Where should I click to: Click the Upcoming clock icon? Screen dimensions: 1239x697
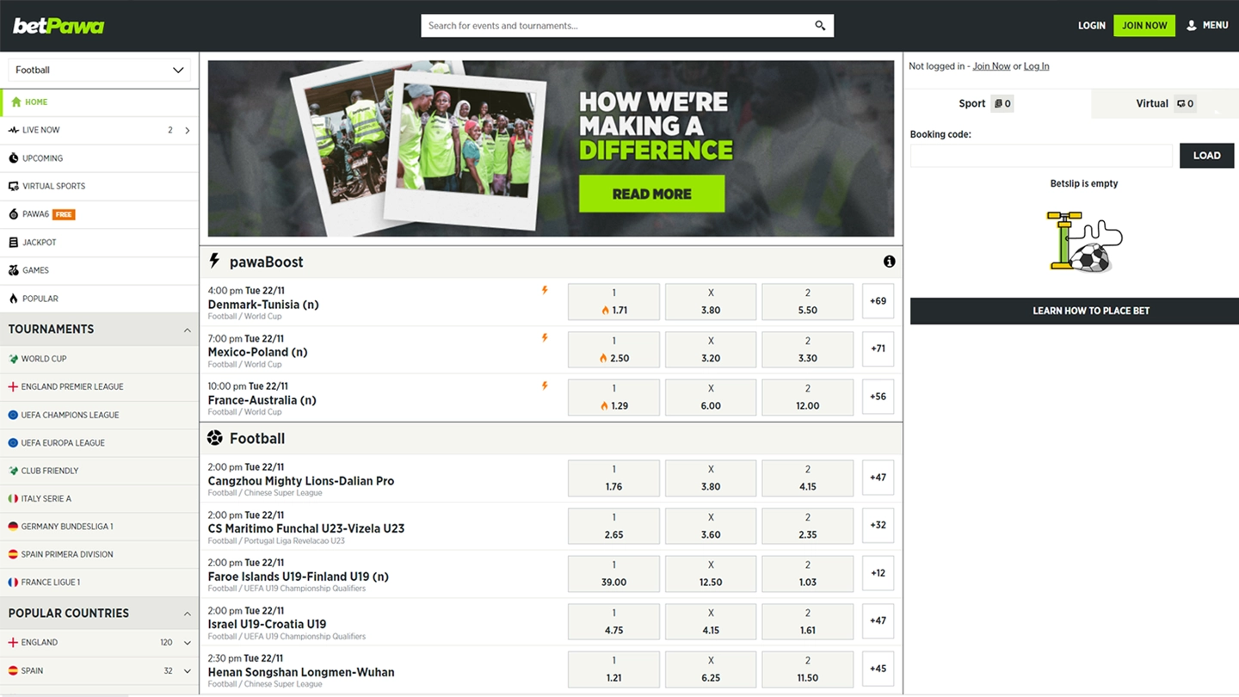pos(13,158)
